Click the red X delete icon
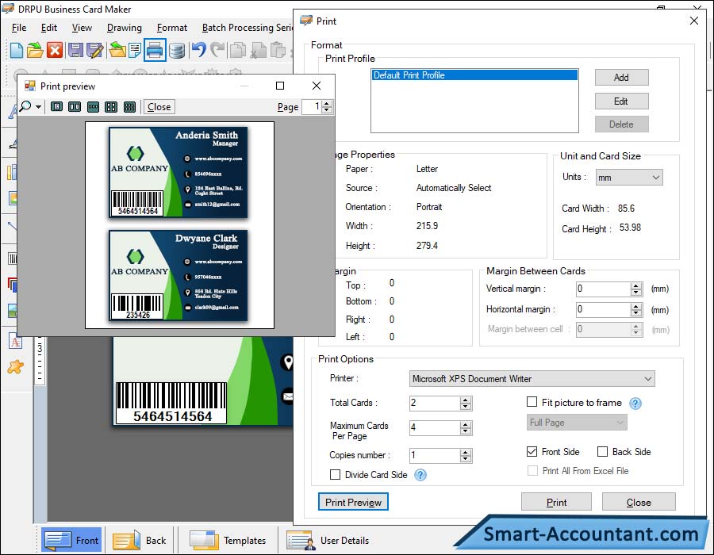Image resolution: width=714 pixels, height=555 pixels. (55, 50)
